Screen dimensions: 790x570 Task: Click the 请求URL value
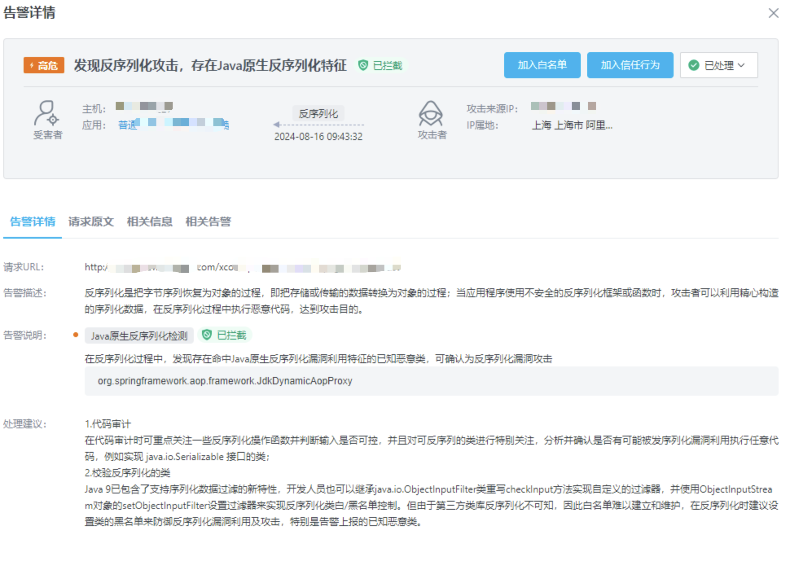pyautogui.click(x=243, y=267)
